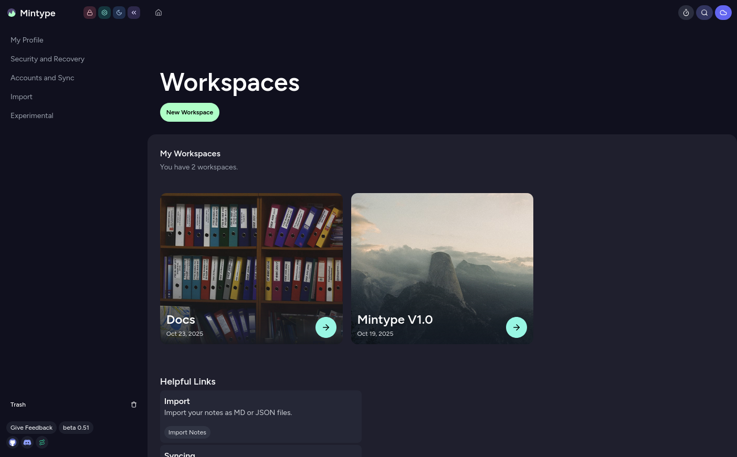The width and height of the screenshot is (737, 457).
Task: Click the 'Helpful Links' heading
Action: click(188, 381)
